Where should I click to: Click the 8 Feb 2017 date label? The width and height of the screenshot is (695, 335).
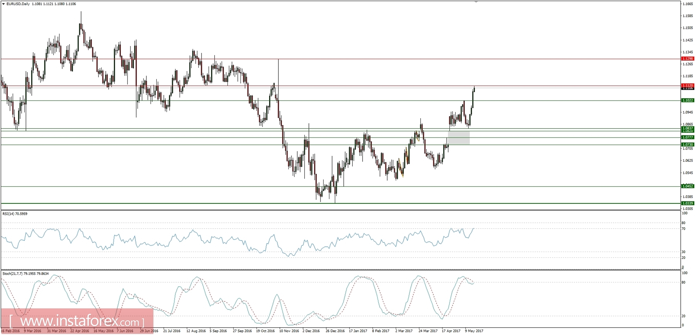[381, 331]
